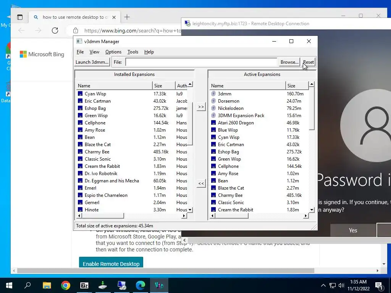Screen dimensions: 391x293
Task: Click the Edge address bar URL
Action: (x=132, y=31)
